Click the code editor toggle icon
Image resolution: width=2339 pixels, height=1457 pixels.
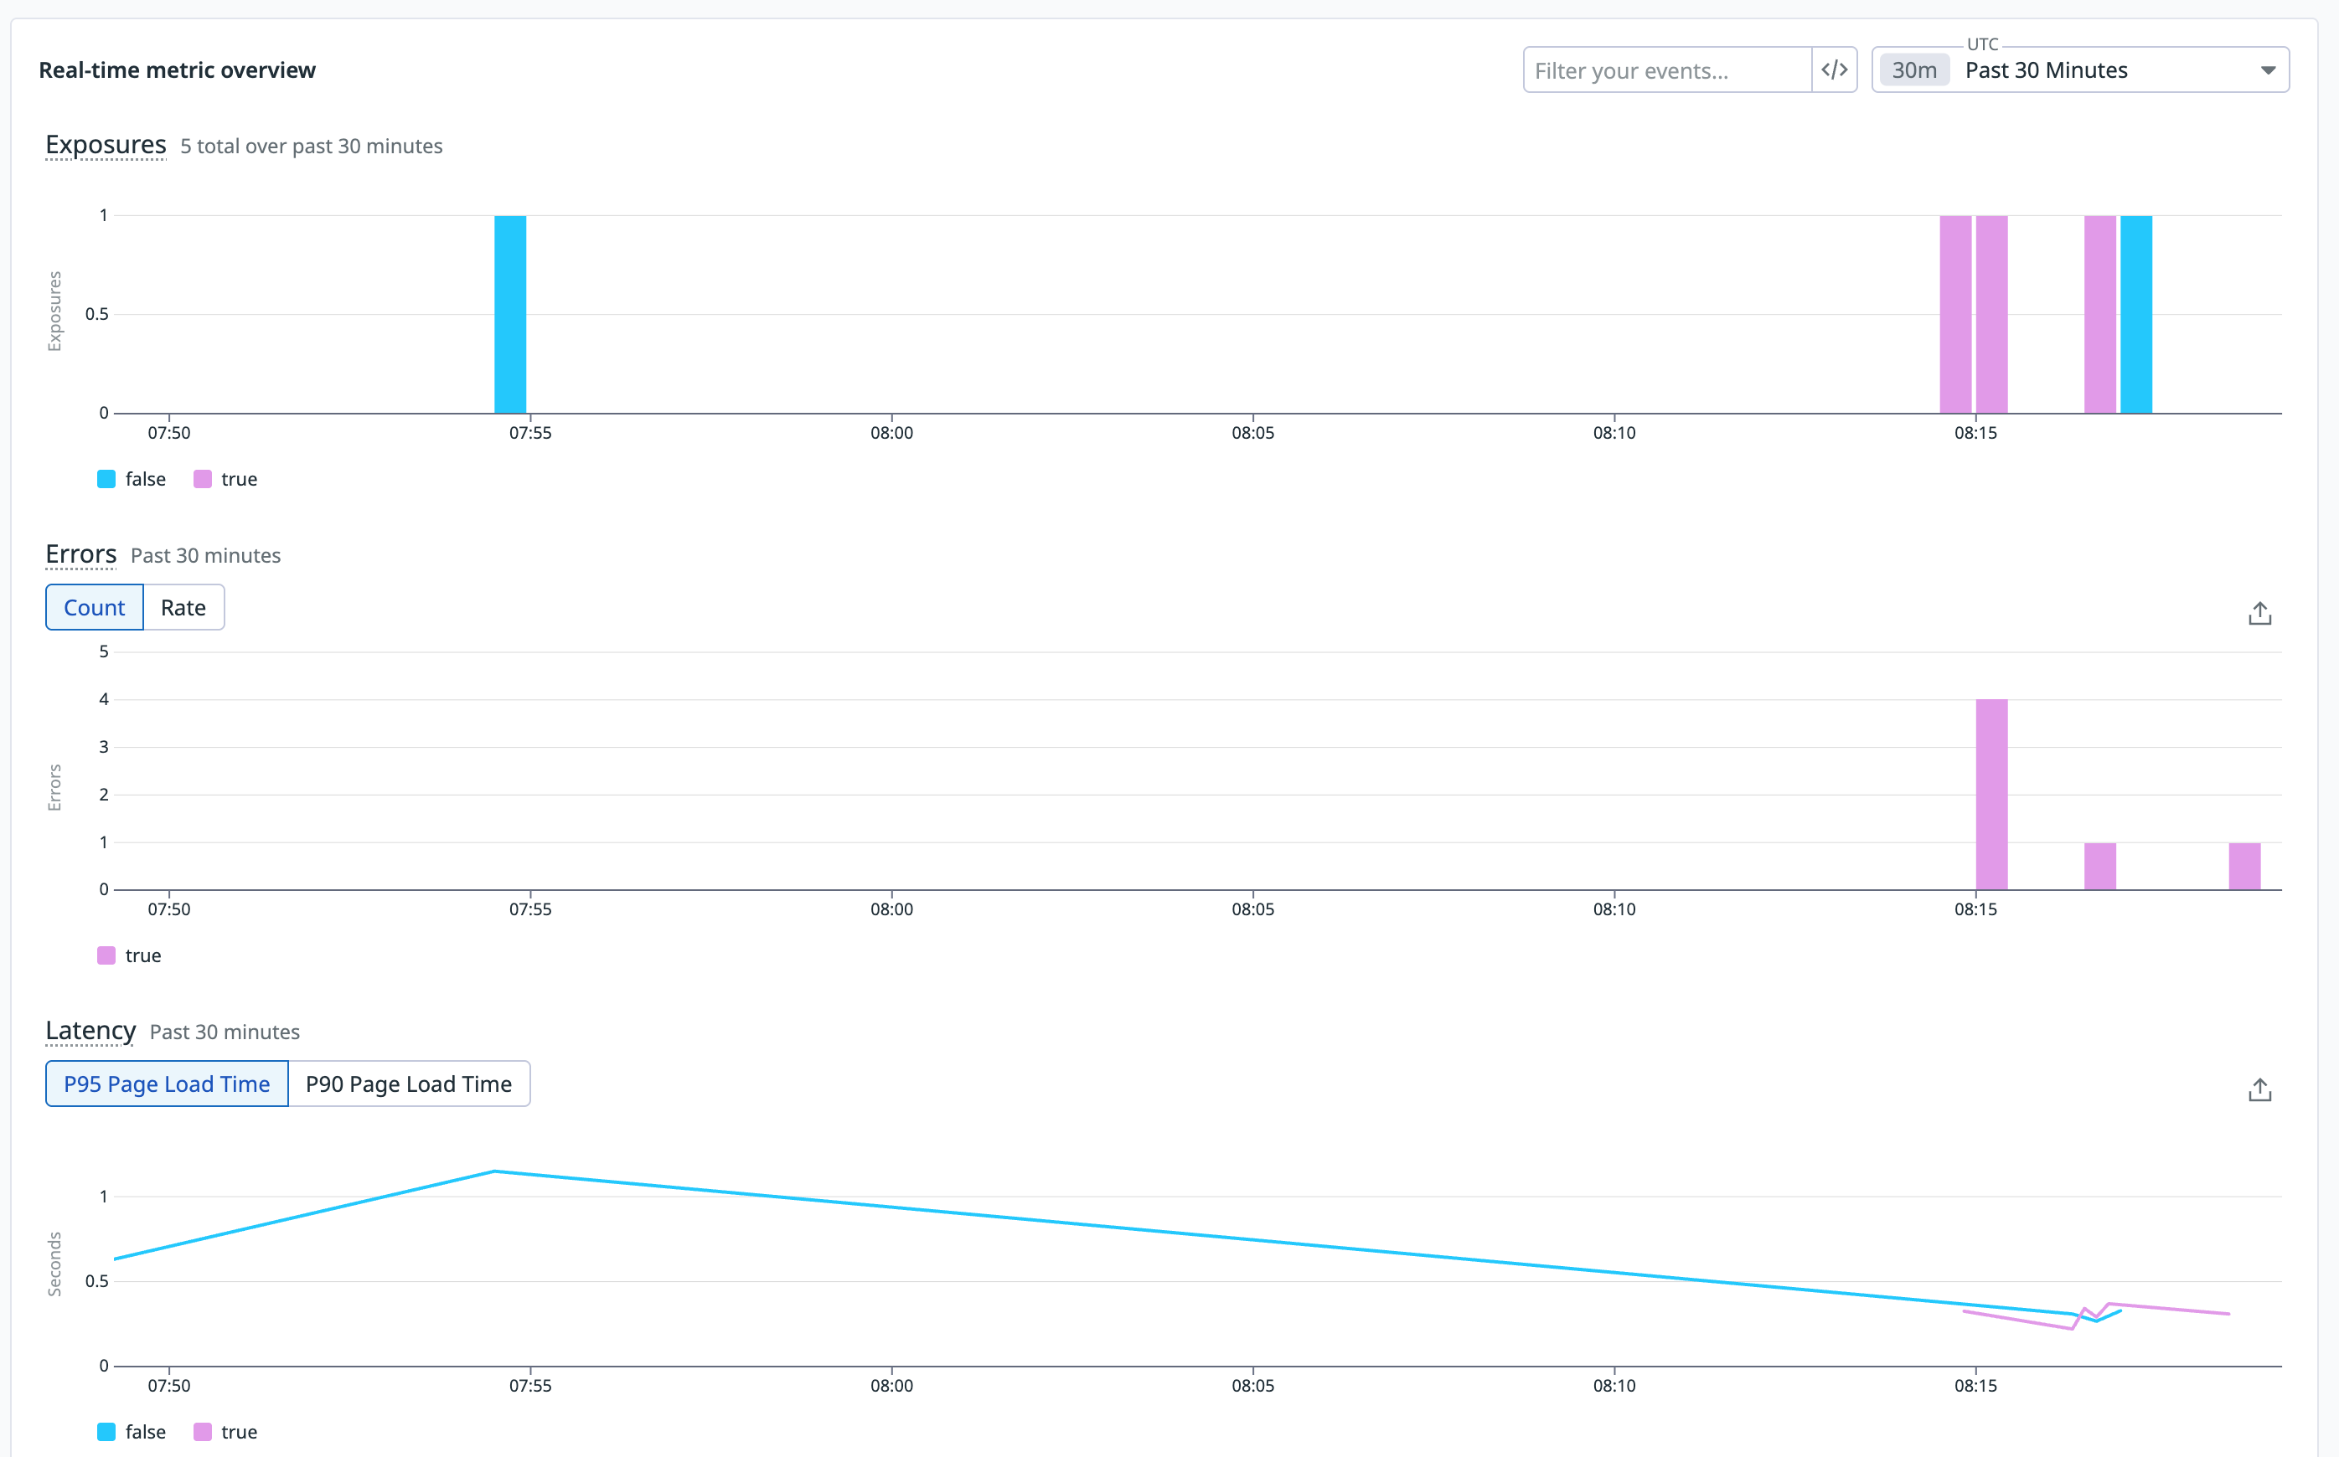[x=1834, y=70]
